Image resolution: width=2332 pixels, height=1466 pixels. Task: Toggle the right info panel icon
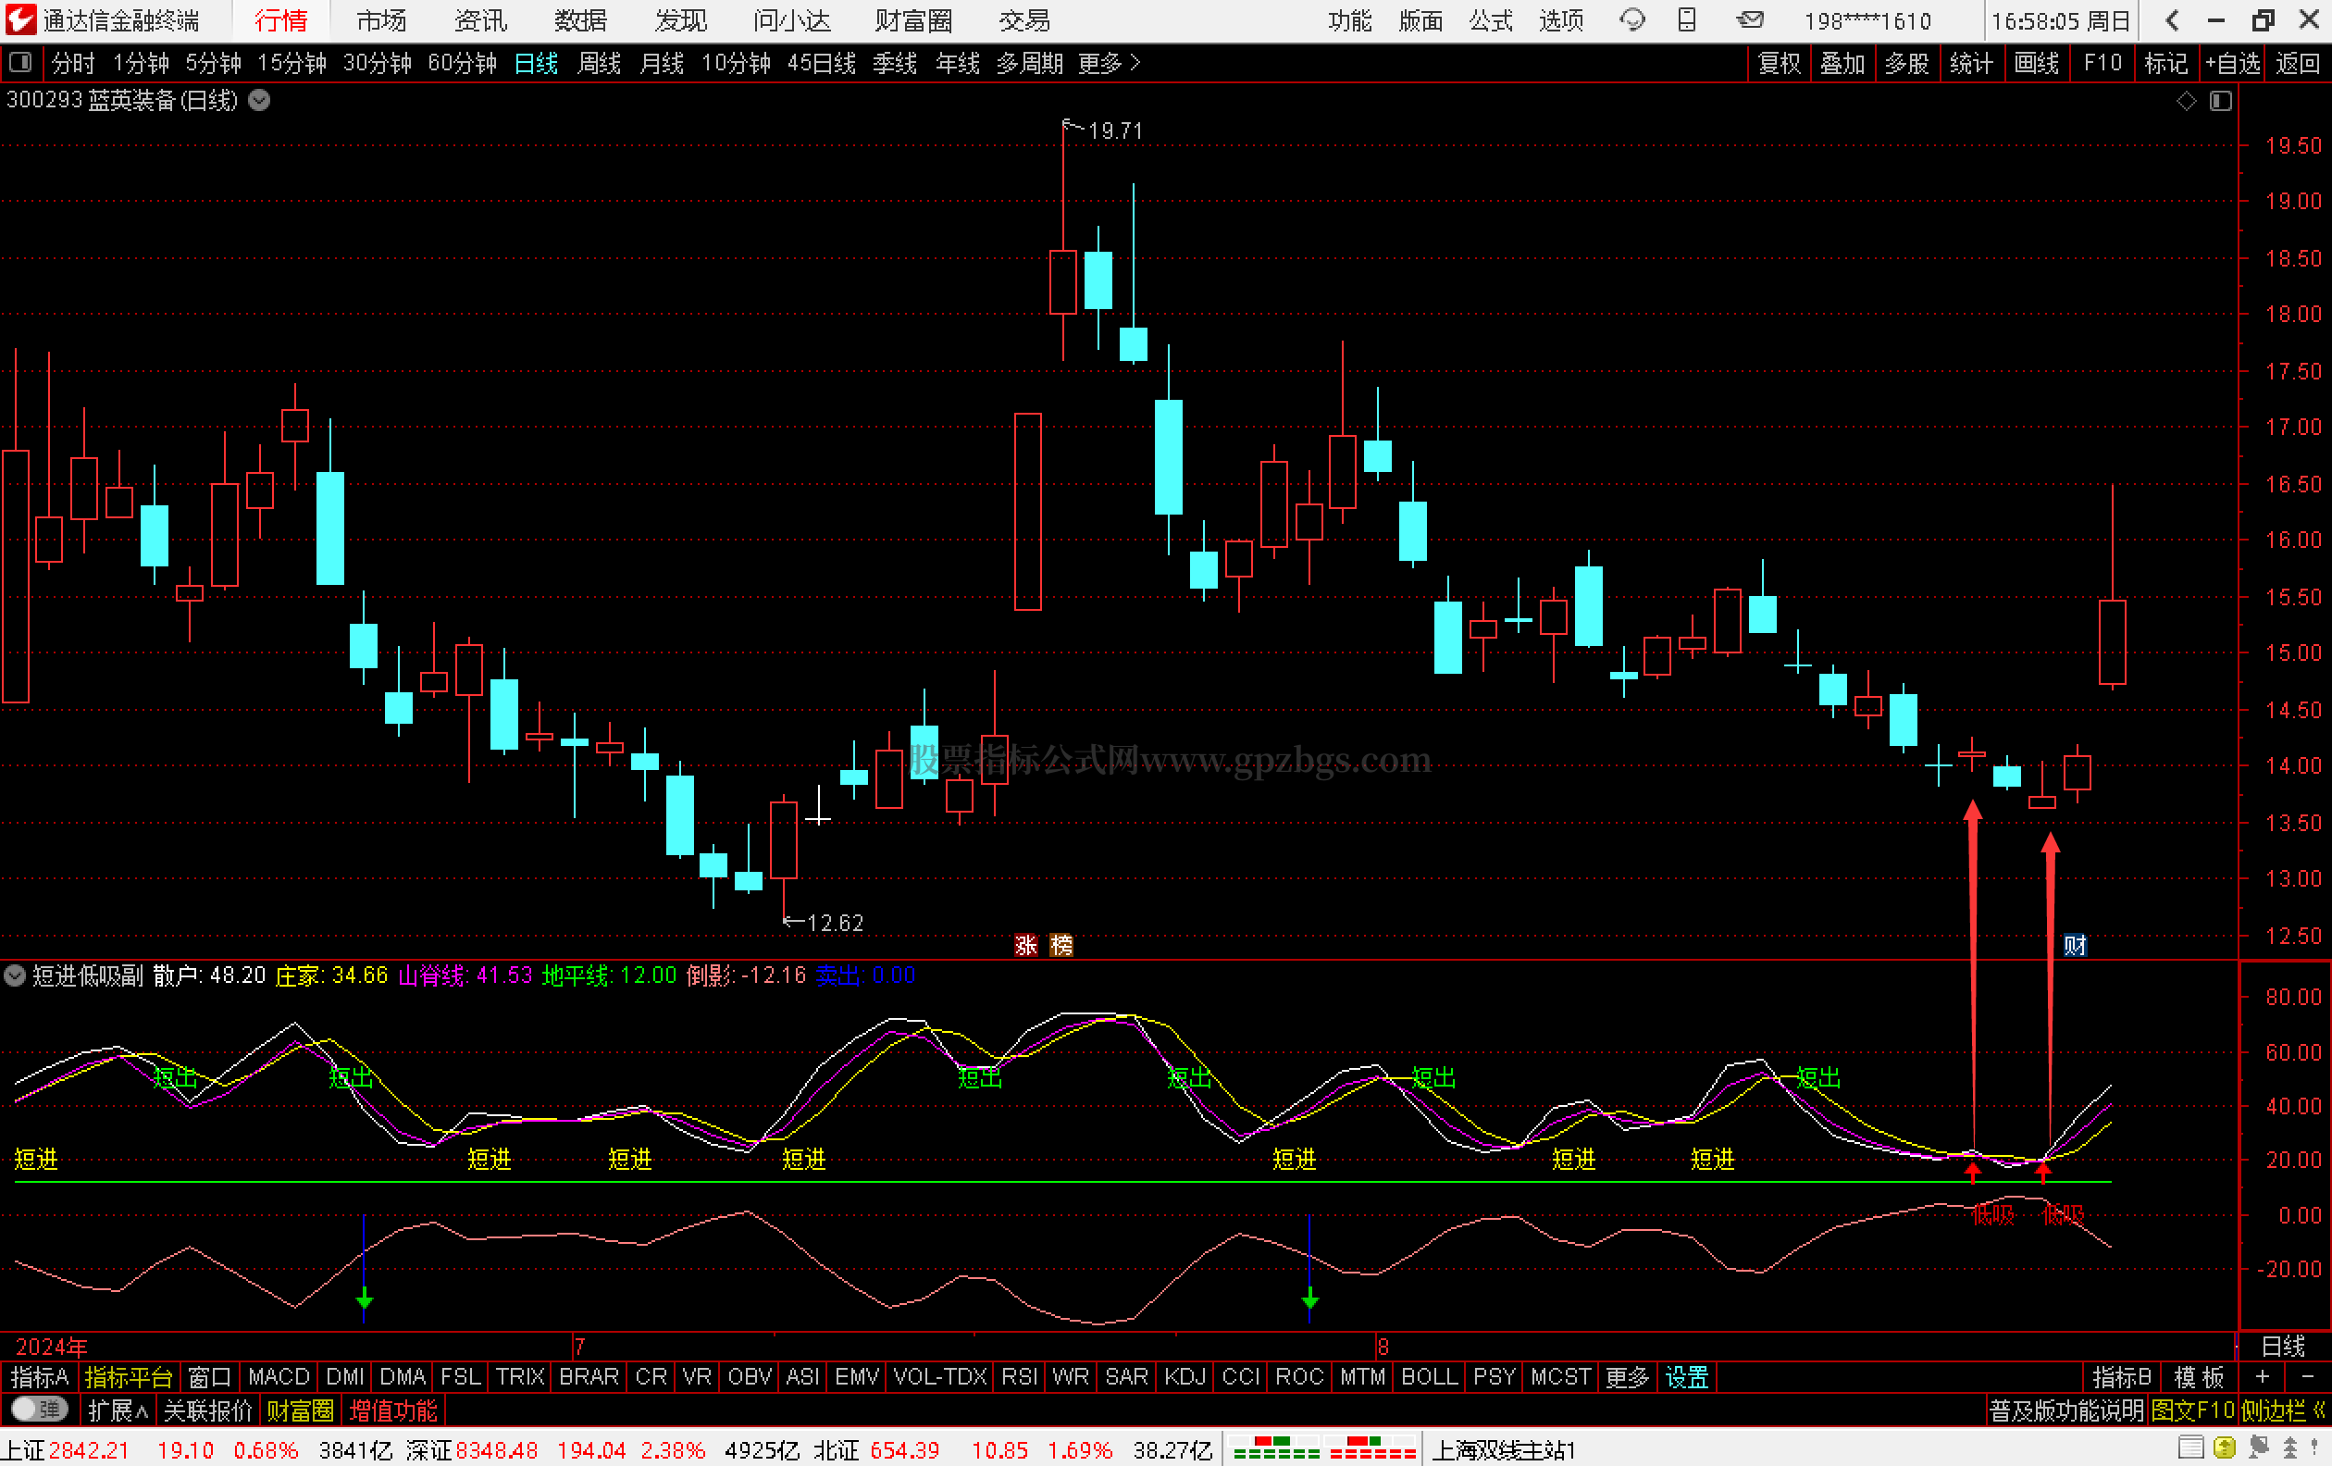[2221, 101]
